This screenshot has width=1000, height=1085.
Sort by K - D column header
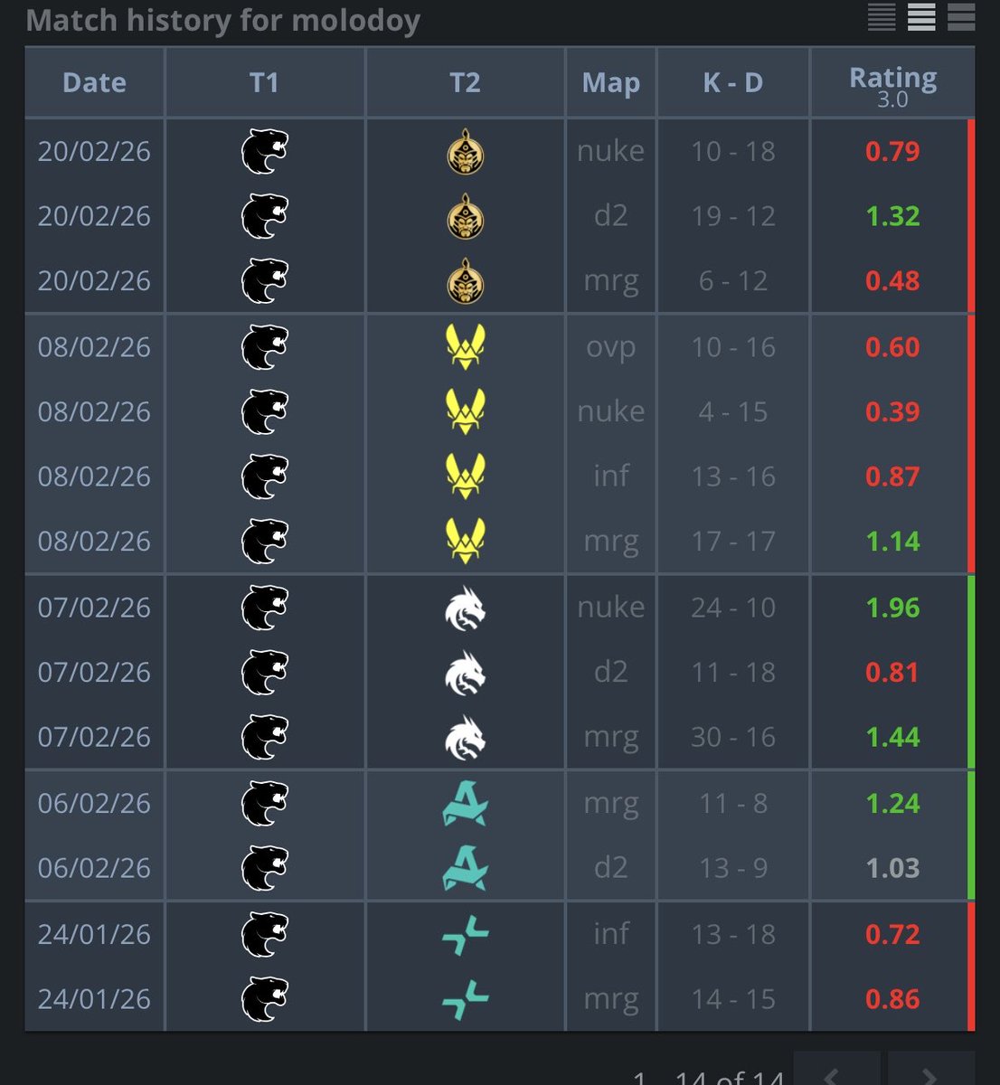point(733,82)
